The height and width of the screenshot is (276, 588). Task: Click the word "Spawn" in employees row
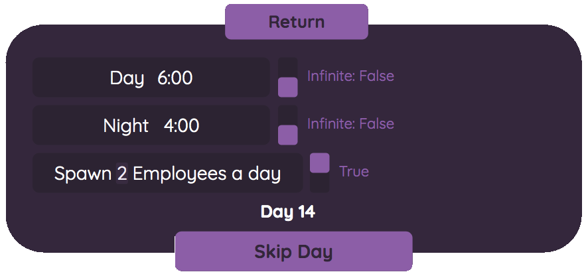tap(83, 174)
